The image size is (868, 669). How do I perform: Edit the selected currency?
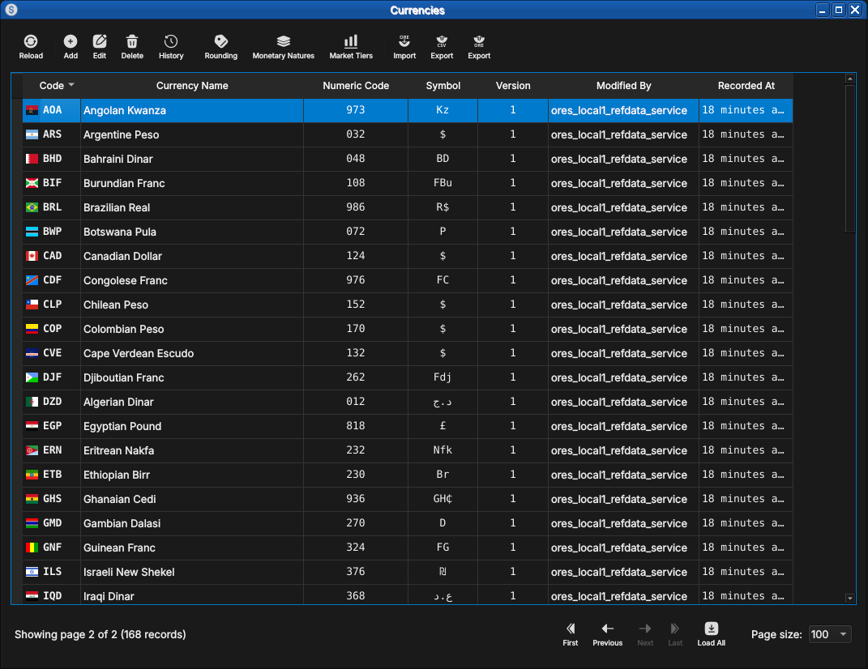(x=100, y=47)
